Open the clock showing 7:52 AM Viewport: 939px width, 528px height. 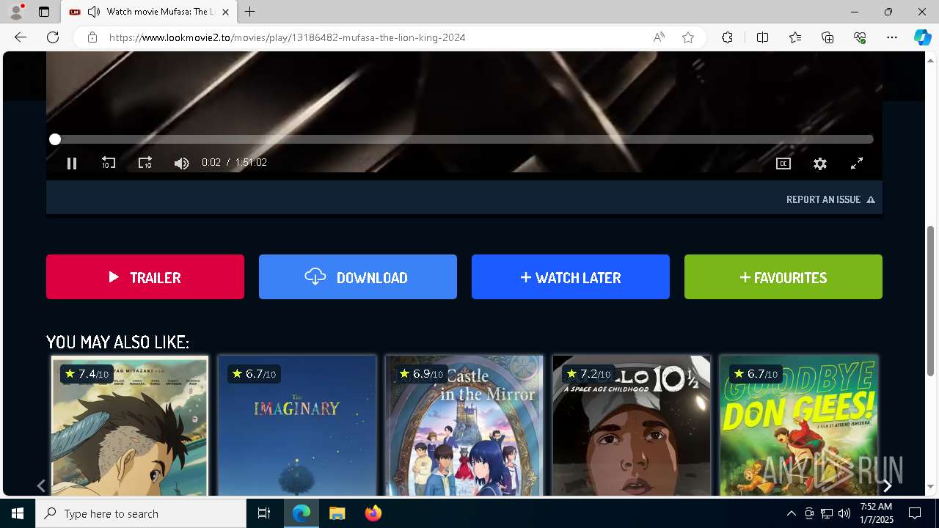click(x=876, y=513)
